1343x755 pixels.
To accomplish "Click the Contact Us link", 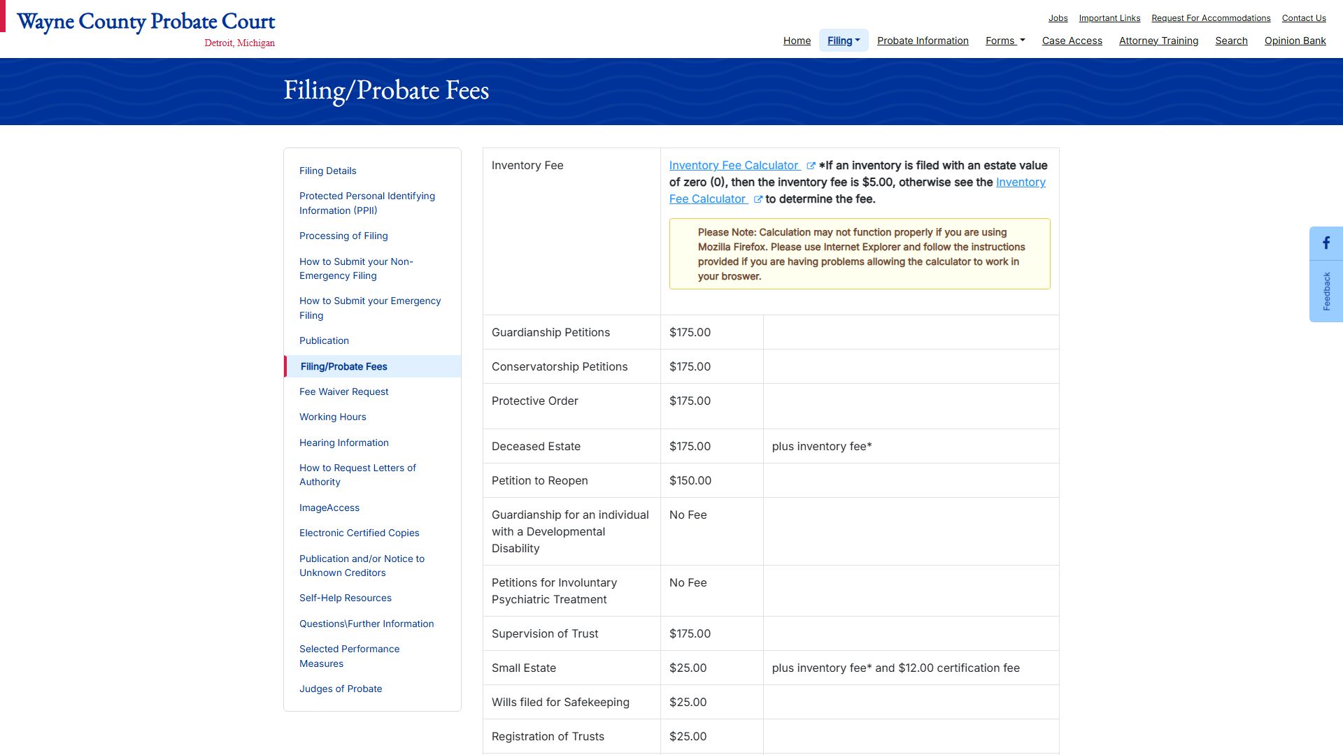I will pyautogui.click(x=1303, y=18).
